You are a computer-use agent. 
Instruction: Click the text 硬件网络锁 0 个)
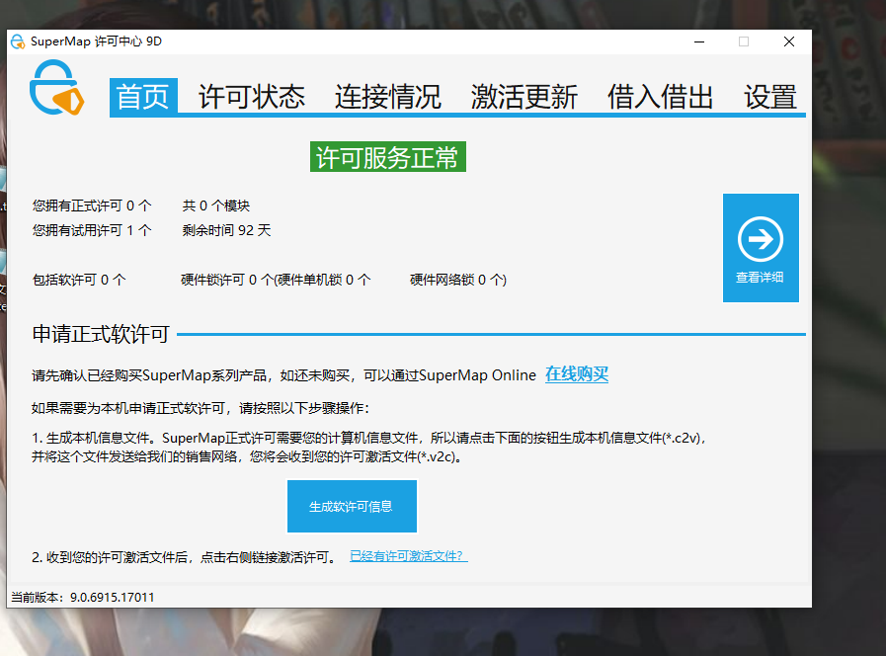point(458,280)
